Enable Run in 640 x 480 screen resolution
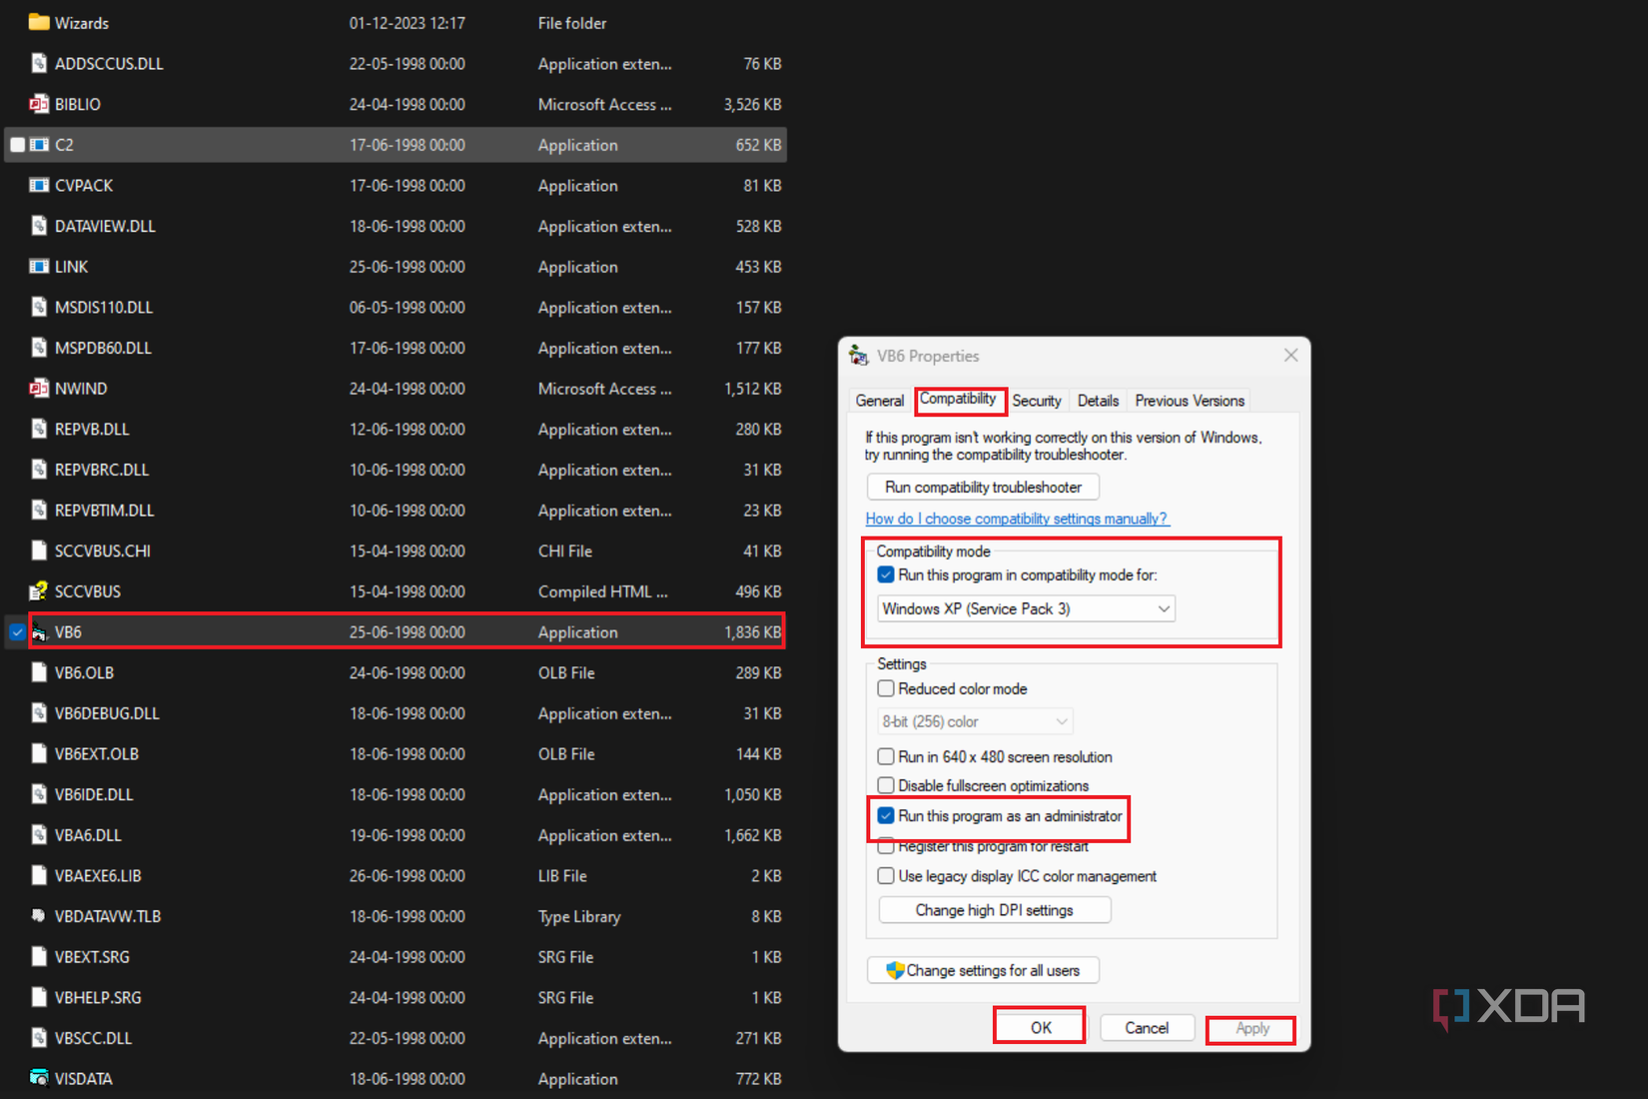 coord(886,756)
